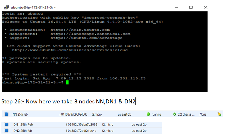Close the ubuntu terminal window
Image resolution: width=241 pixels, height=139 pixels.
(x=205, y=7)
